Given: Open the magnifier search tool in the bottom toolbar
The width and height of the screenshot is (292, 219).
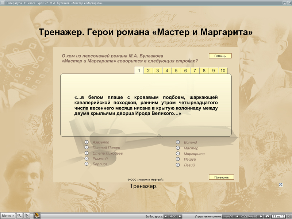Looking at the screenshot, I should pos(19,215).
